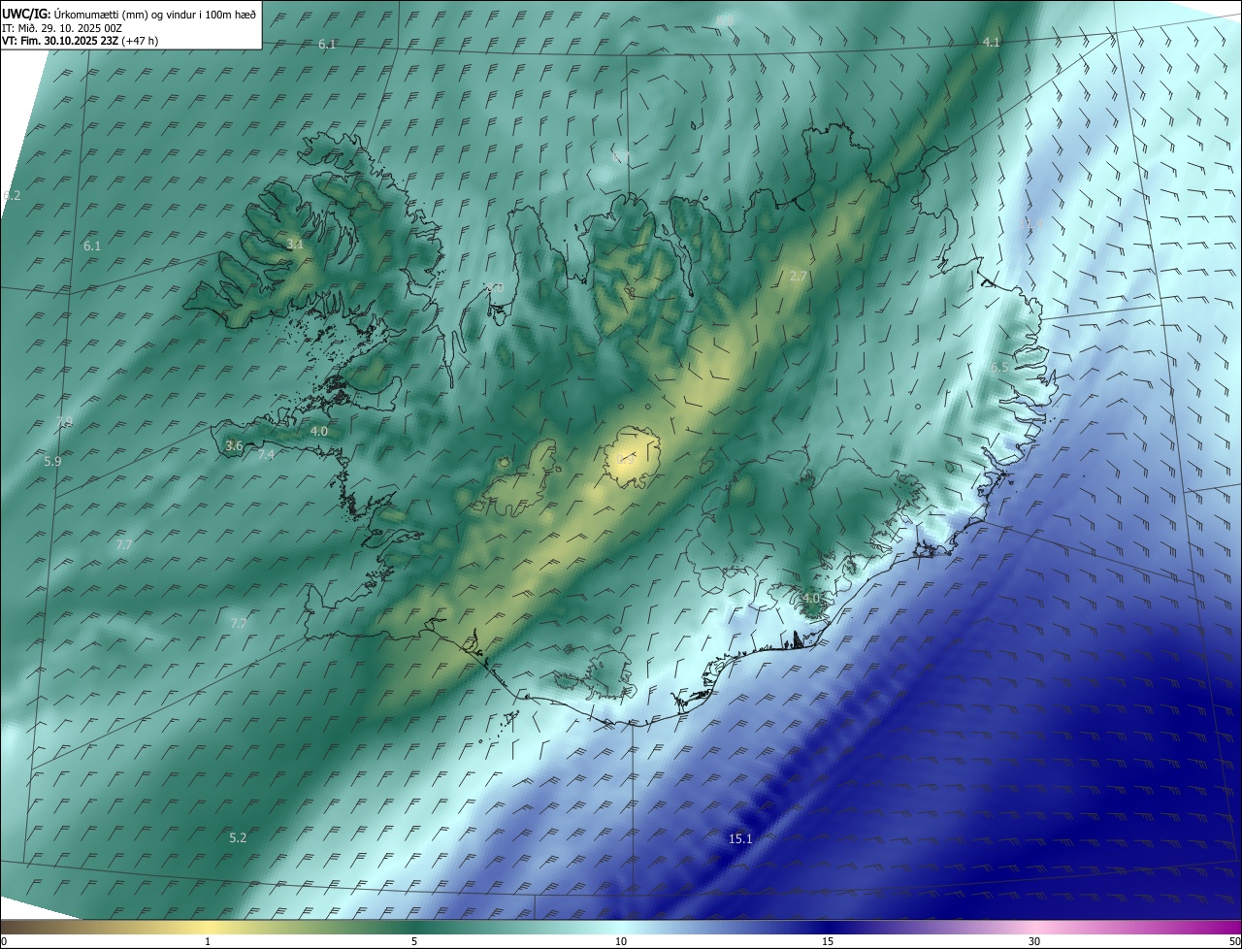Image resolution: width=1242 pixels, height=949 pixels.
Task: Click the 2.7 value label
Action: (x=799, y=277)
